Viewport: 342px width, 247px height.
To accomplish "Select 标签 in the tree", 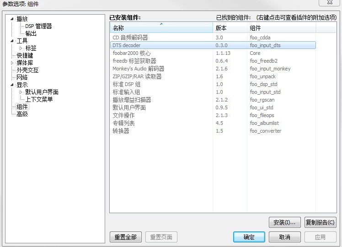I will click(x=31, y=48).
